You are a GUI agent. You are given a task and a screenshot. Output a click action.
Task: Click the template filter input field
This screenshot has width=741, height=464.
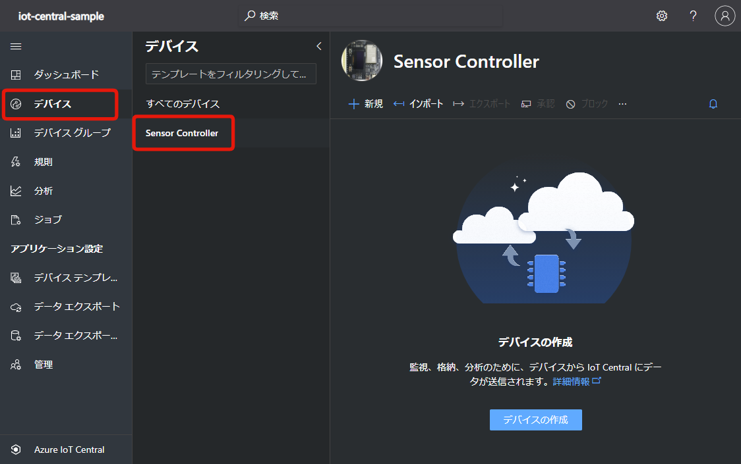coord(231,74)
